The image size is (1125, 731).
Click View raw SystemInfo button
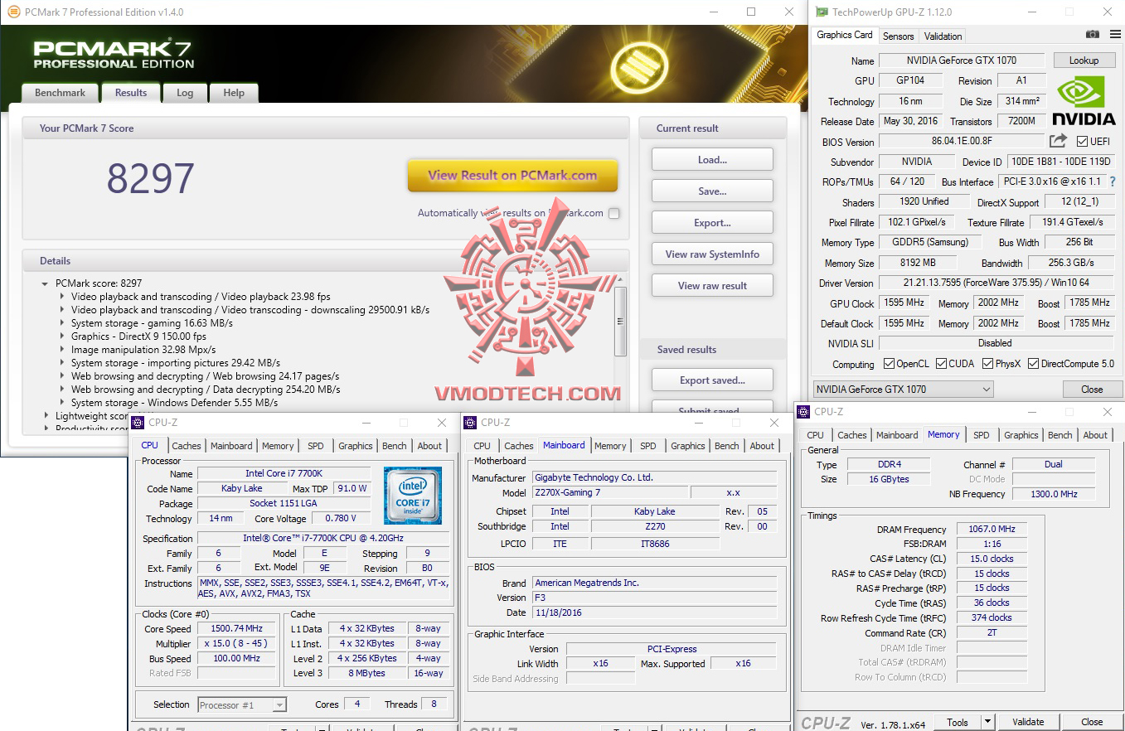click(712, 254)
